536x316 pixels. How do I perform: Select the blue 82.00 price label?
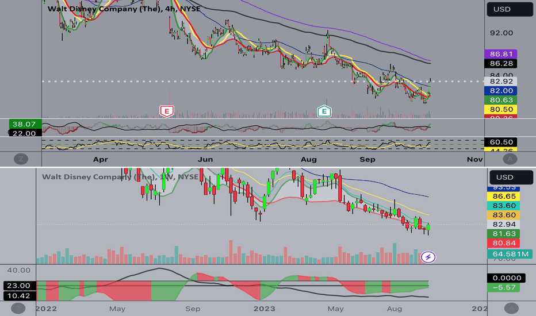pyautogui.click(x=501, y=91)
